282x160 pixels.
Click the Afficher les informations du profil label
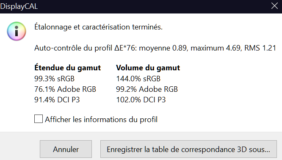[101, 120]
